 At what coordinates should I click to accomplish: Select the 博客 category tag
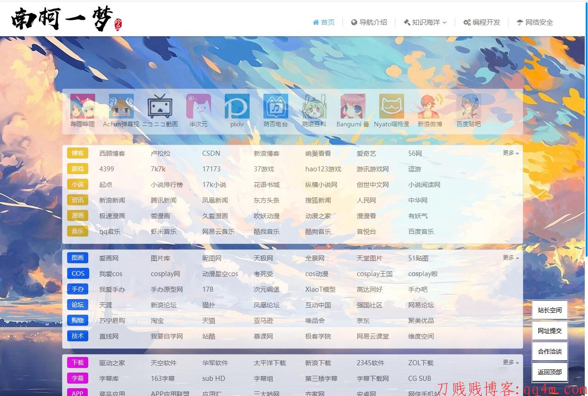coord(78,153)
